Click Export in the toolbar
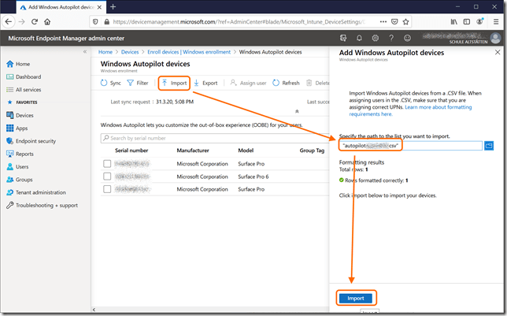Screen dimensions: 507x316 205,83
